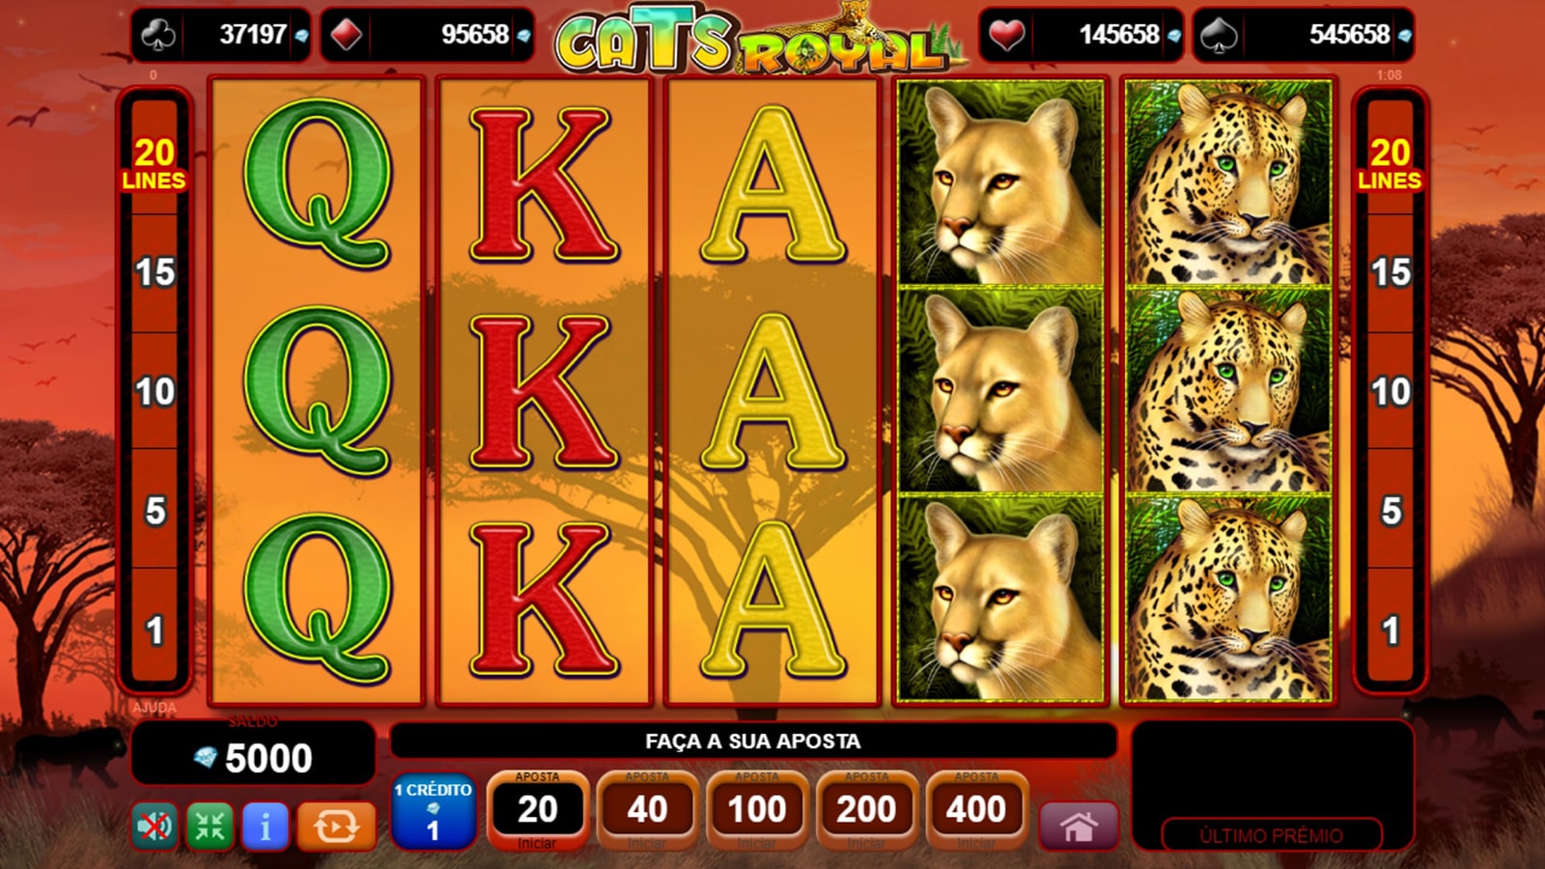This screenshot has height=869, width=1545.
Task: Choose the Aposta 400 bet button
Action: click(x=976, y=811)
